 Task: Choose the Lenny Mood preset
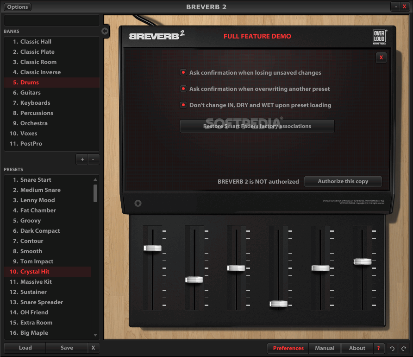(48, 200)
